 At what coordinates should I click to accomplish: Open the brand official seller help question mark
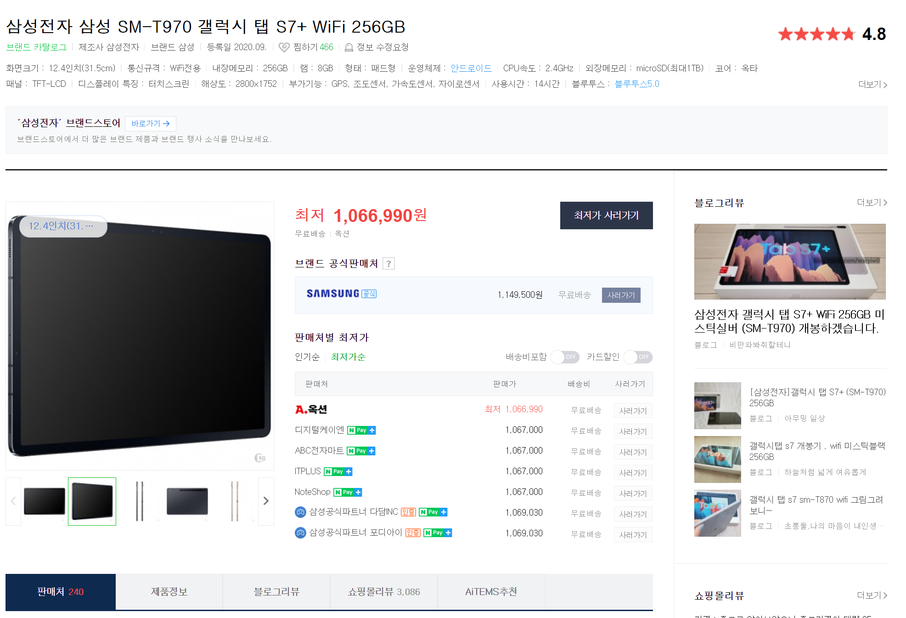pos(389,264)
